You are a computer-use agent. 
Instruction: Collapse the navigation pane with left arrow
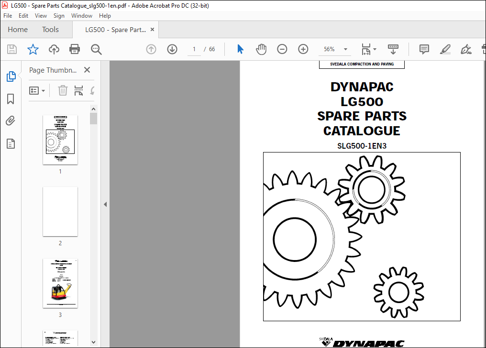click(x=105, y=204)
